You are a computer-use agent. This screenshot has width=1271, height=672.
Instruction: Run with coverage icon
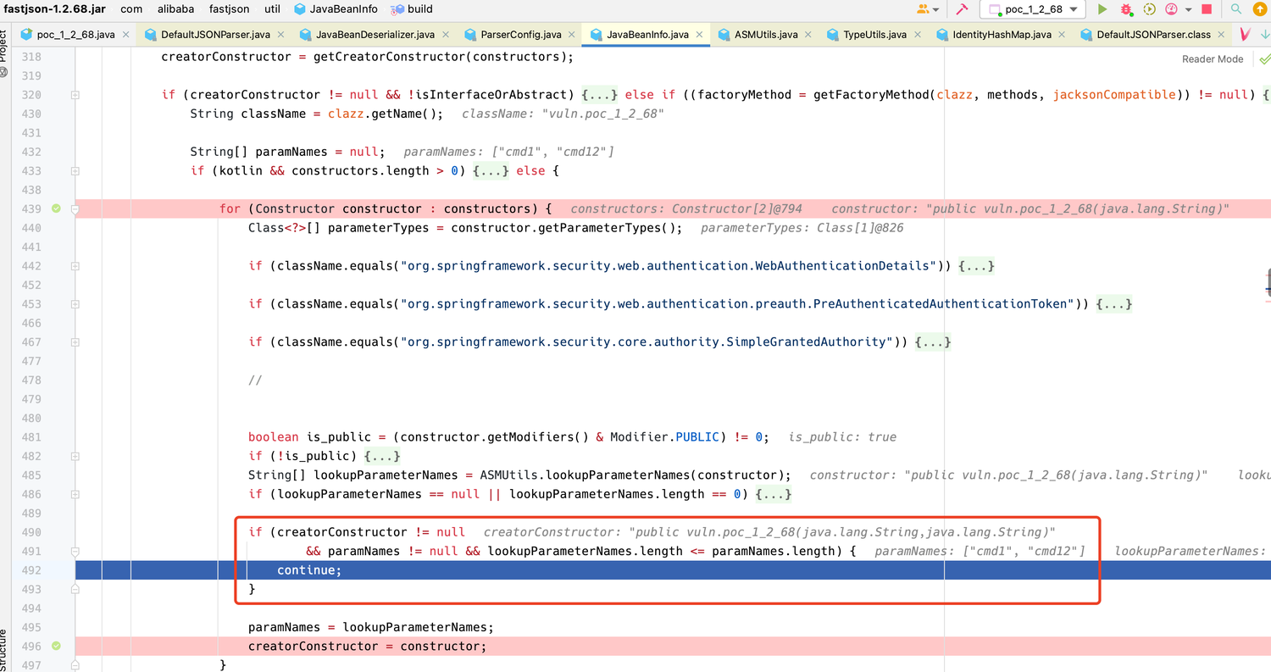point(1149,9)
